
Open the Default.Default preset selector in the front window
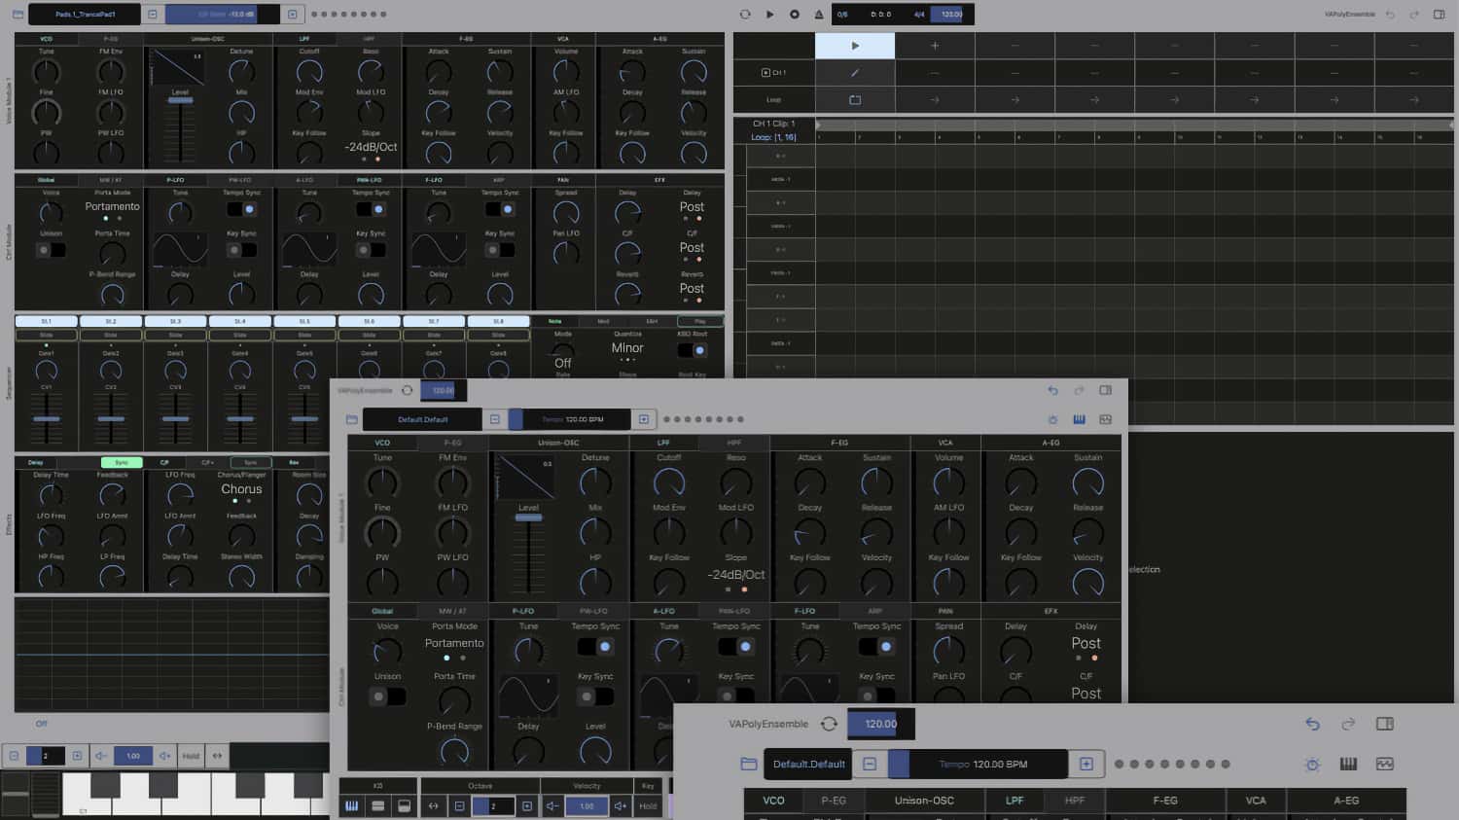(809, 764)
